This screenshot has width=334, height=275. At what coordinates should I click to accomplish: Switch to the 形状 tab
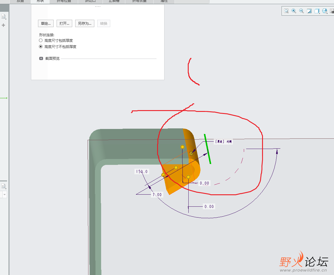(x=40, y=1)
